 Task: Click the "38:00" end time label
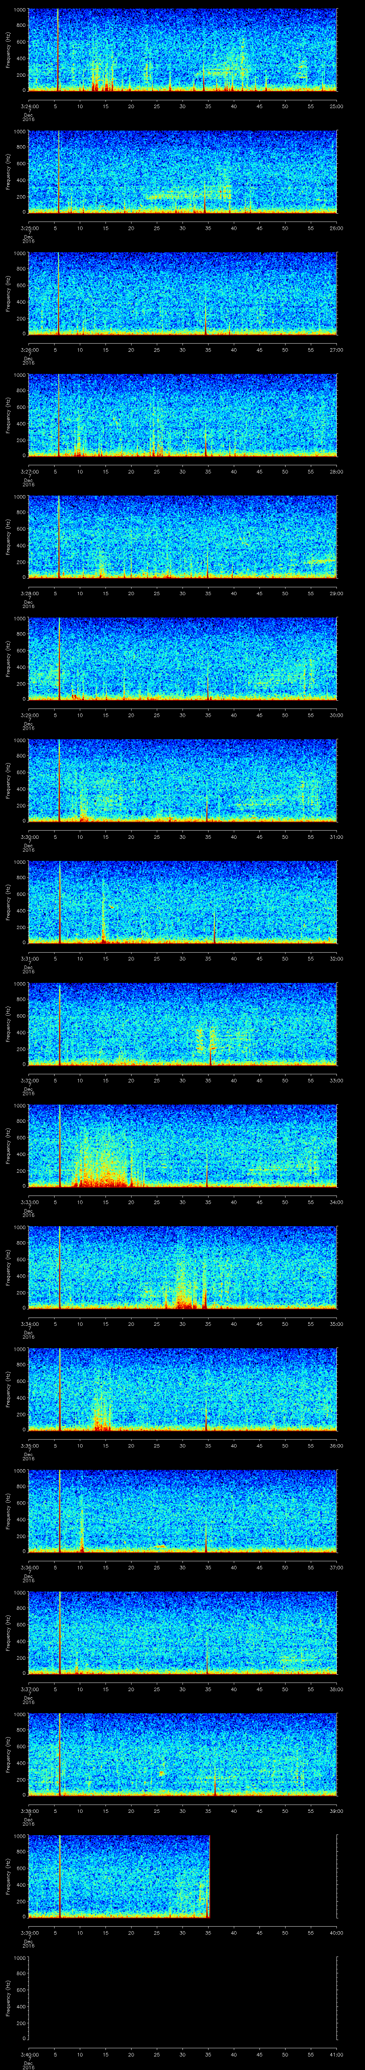click(336, 1689)
